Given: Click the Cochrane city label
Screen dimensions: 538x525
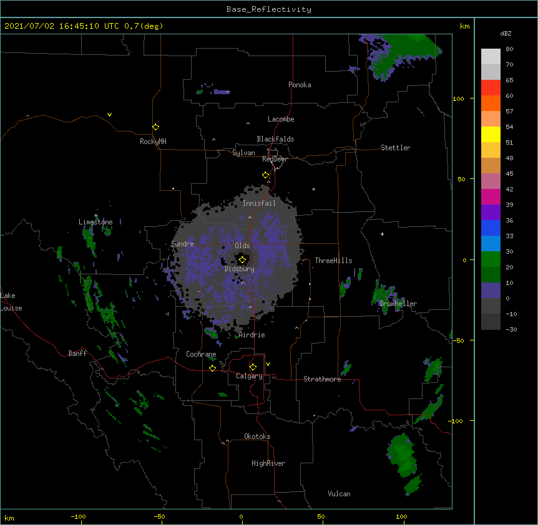Looking at the screenshot, I should click(201, 354).
